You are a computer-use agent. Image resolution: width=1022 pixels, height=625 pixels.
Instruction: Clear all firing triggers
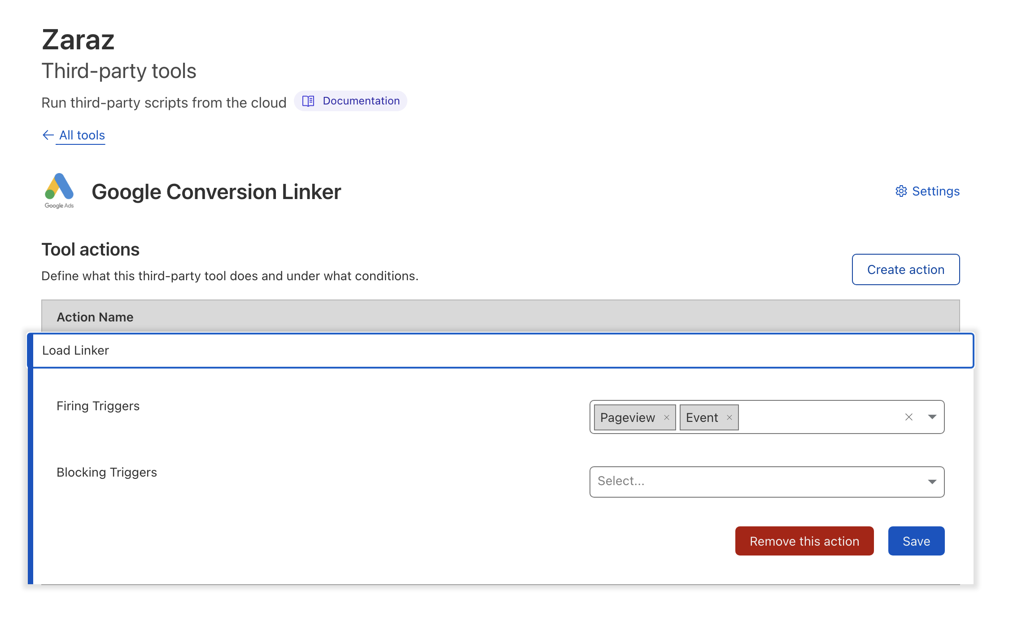(x=909, y=417)
